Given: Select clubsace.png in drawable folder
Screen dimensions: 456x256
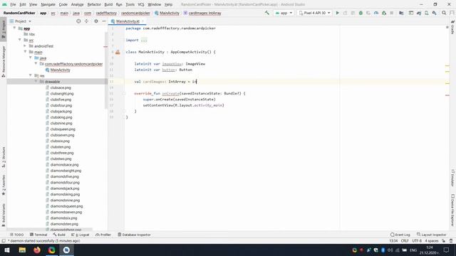Looking at the screenshot, I should click(61, 87).
